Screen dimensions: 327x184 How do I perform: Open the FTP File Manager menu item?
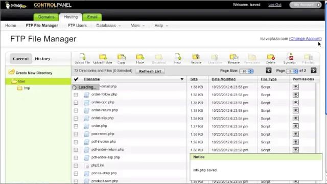tap(42, 26)
